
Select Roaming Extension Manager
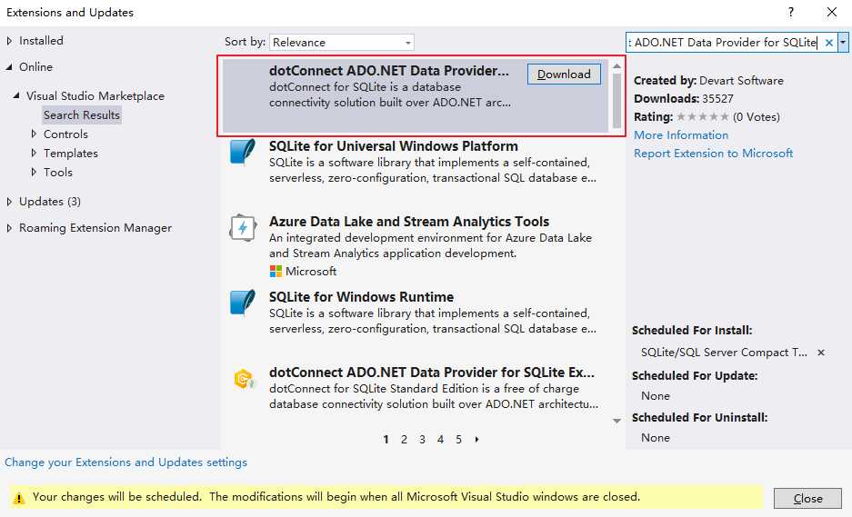(x=95, y=228)
